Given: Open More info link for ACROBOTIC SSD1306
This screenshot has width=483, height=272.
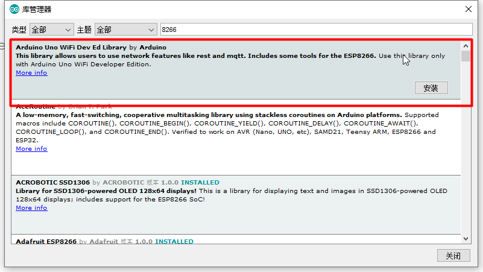Looking at the screenshot, I should [x=31, y=207].
